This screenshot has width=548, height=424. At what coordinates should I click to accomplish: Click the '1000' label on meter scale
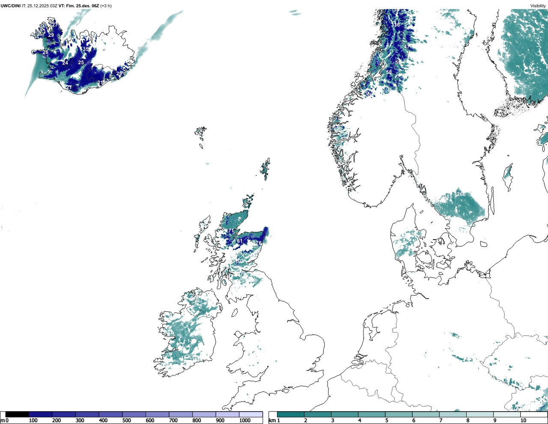point(245,421)
